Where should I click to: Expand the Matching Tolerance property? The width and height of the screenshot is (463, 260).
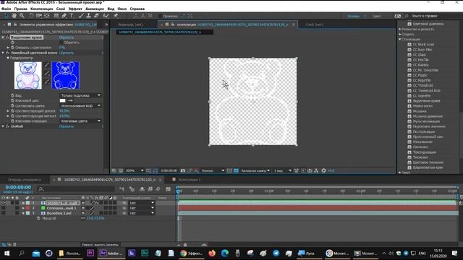[x=8, y=110]
